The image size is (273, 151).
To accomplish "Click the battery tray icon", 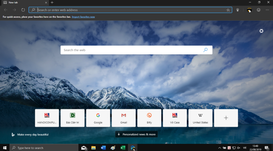I will [225, 148].
